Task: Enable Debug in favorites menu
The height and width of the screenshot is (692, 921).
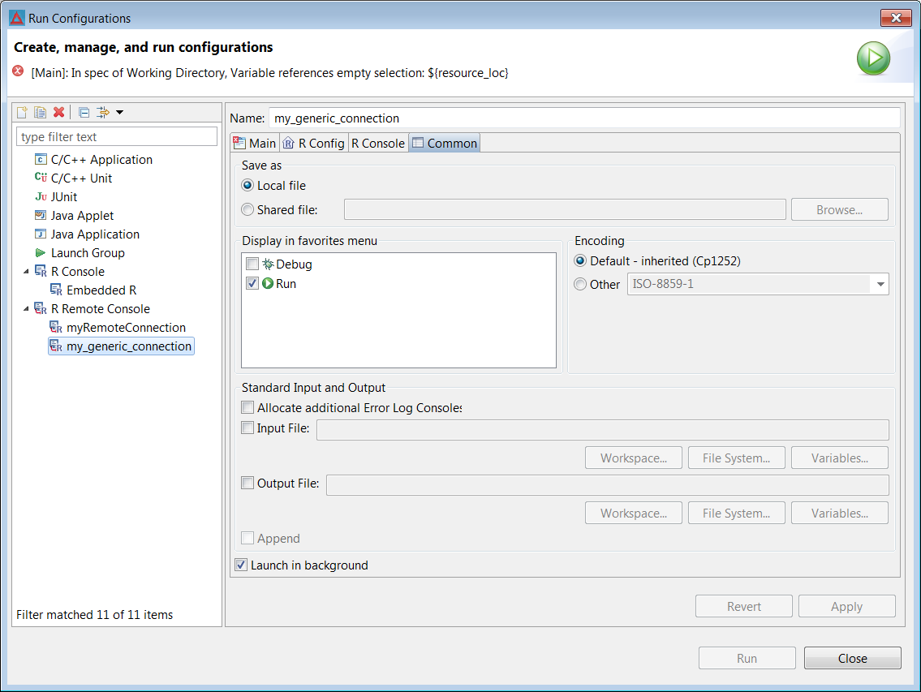Action: pyautogui.click(x=252, y=264)
